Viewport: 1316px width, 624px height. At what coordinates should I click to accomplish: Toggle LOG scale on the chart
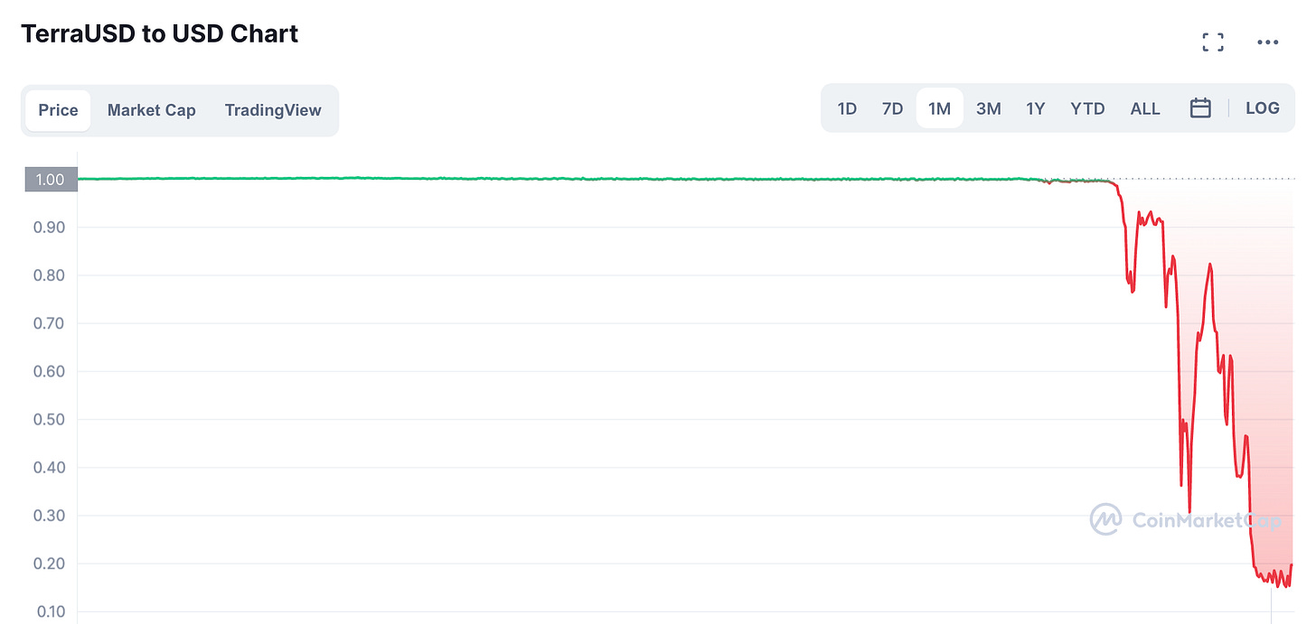[x=1263, y=108]
